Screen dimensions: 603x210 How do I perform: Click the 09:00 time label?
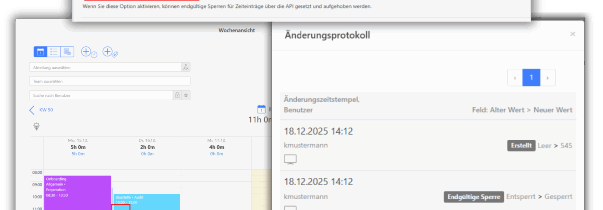pos(37,185)
